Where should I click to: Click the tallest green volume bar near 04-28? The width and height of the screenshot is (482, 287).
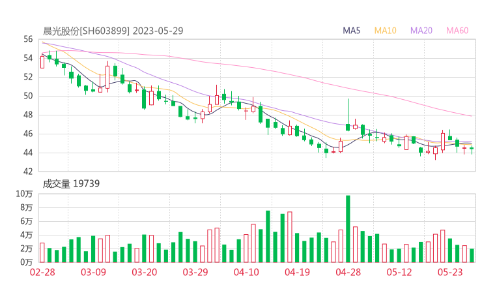coord(348,229)
